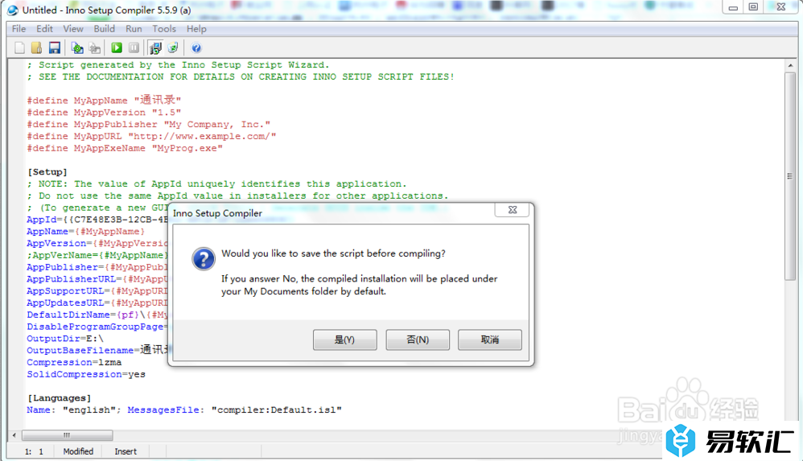Open the Build menu

pos(105,29)
